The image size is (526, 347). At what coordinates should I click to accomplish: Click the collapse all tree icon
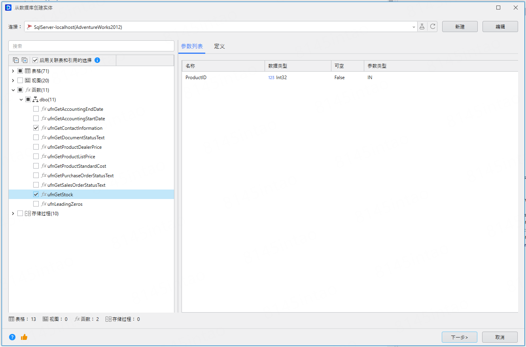[16, 60]
